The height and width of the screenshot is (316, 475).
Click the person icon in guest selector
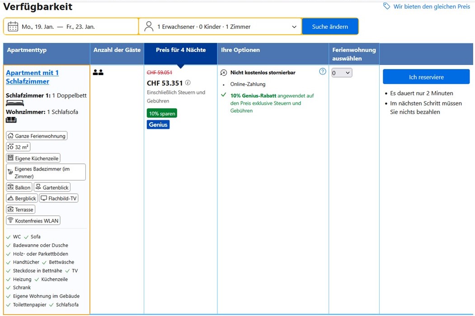tap(149, 27)
